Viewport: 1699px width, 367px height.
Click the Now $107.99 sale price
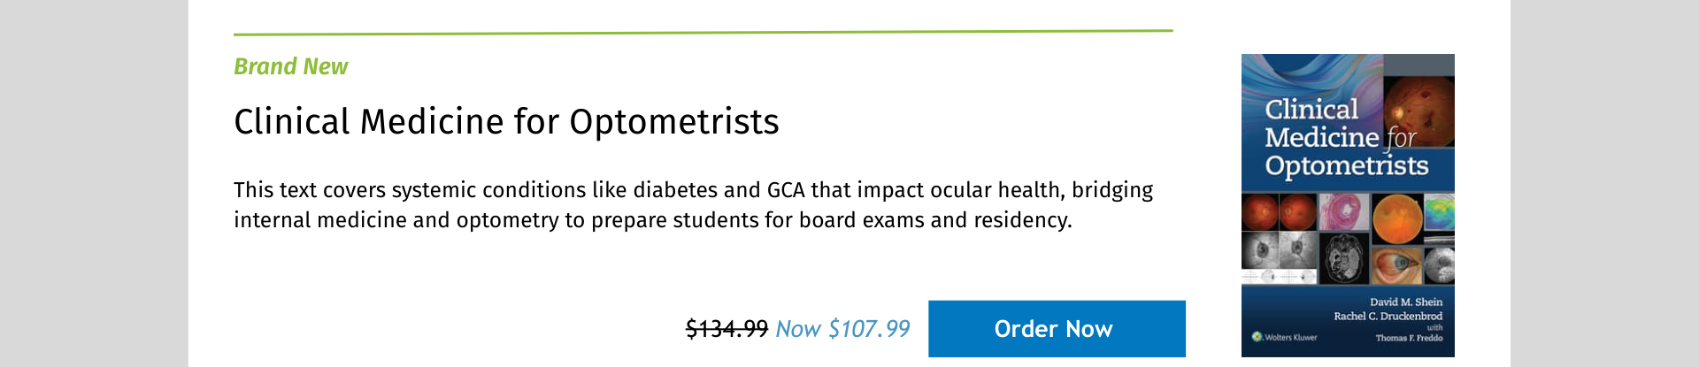click(x=842, y=329)
